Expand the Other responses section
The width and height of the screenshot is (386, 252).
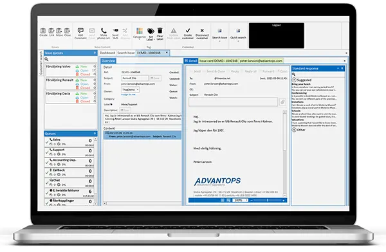(x=294, y=130)
